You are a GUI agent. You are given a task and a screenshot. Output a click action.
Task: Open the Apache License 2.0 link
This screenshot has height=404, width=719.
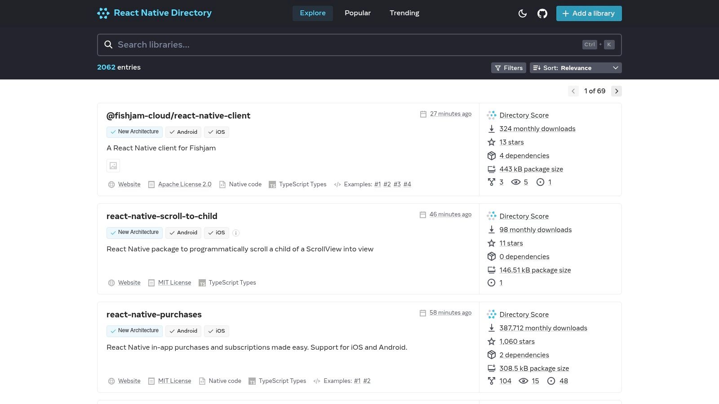pos(185,184)
